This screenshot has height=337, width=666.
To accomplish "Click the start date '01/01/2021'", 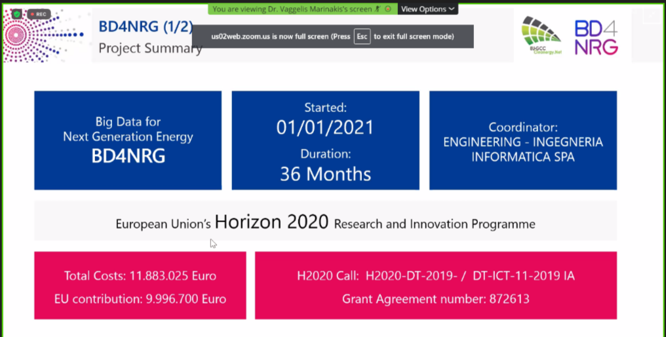I will 325,127.
